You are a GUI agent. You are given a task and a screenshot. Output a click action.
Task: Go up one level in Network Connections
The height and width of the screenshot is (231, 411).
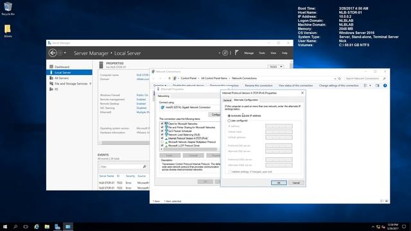[x=170, y=78]
